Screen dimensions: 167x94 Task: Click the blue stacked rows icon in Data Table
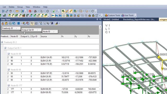[19, 23]
